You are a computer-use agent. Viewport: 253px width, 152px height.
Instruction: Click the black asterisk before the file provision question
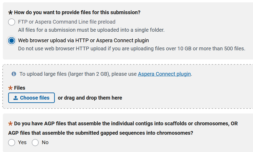[10, 13]
